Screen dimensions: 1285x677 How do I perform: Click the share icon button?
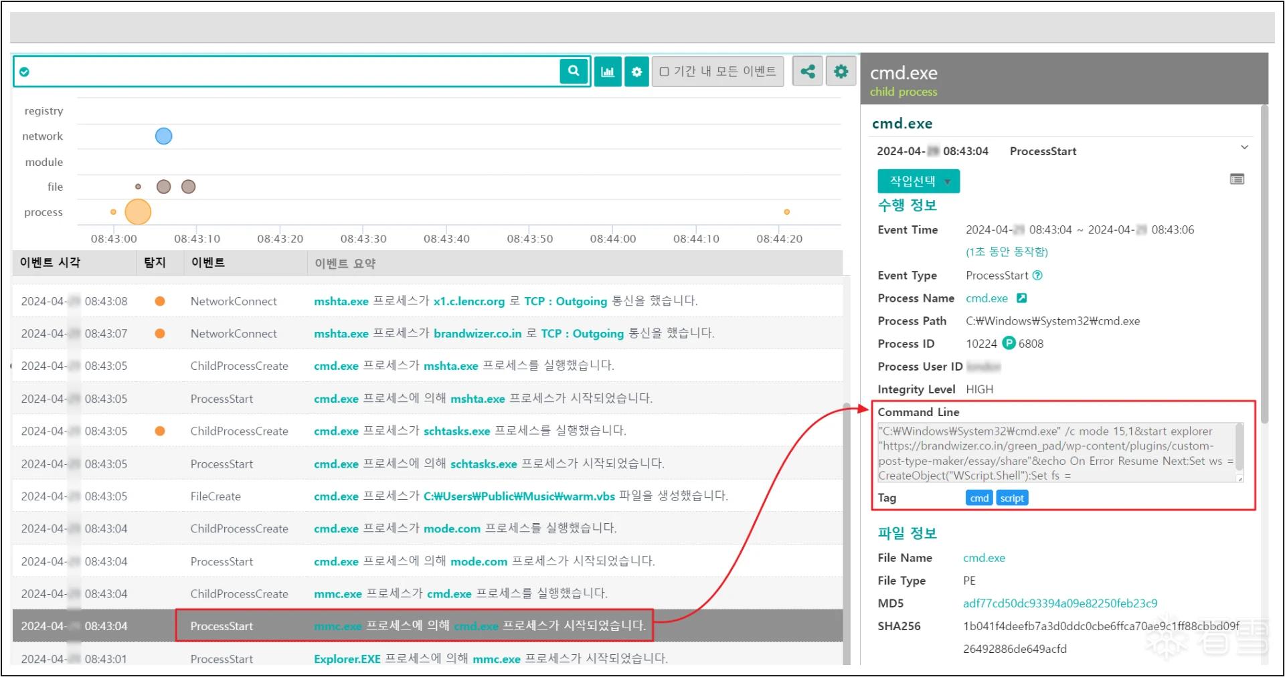click(808, 71)
